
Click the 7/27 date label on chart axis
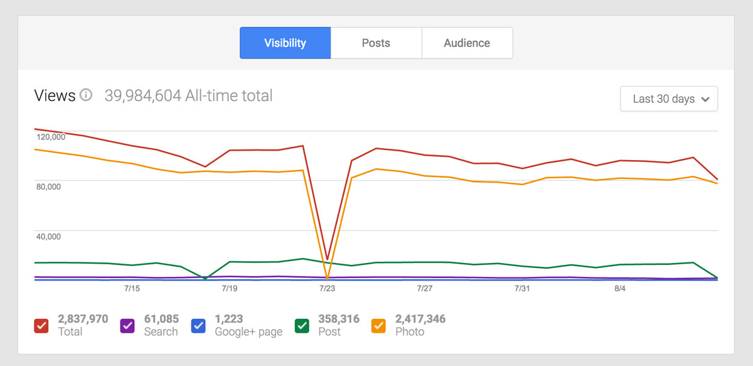click(425, 289)
